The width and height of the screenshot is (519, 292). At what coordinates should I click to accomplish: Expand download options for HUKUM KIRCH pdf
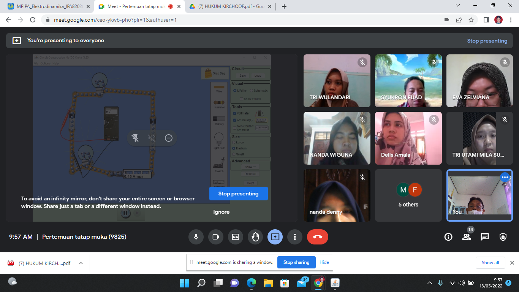(x=81, y=263)
